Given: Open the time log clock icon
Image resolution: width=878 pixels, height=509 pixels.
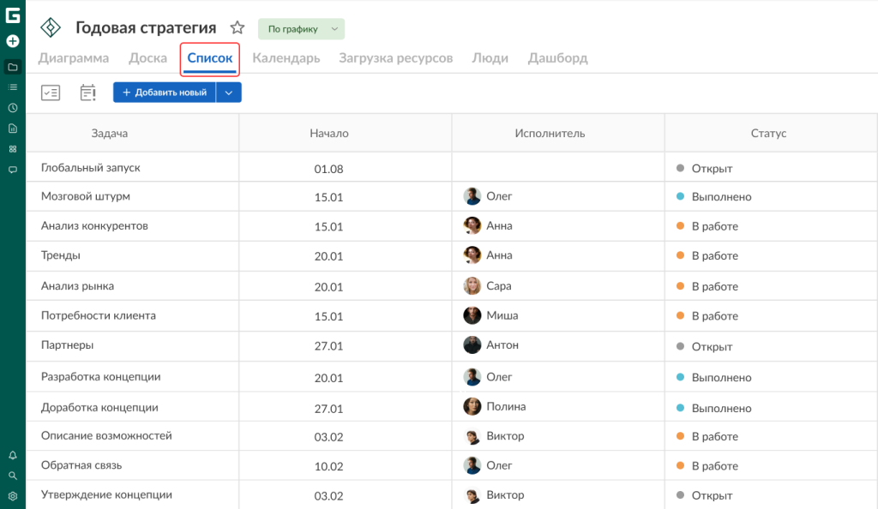Looking at the screenshot, I should tap(12, 108).
